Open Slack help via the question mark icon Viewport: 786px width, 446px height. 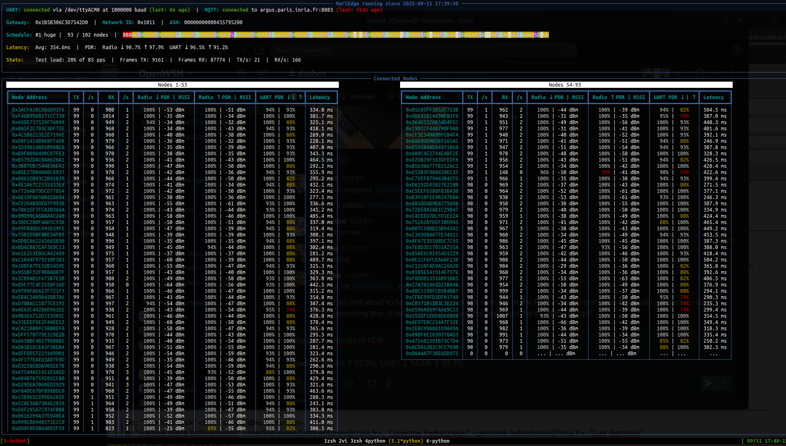click(x=737, y=50)
